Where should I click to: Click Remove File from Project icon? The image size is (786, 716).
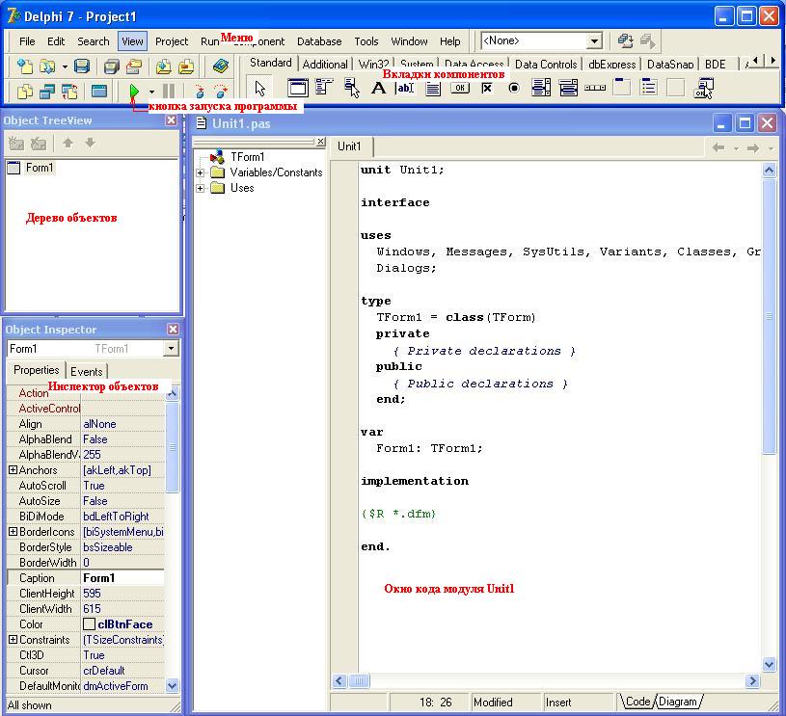point(186,66)
